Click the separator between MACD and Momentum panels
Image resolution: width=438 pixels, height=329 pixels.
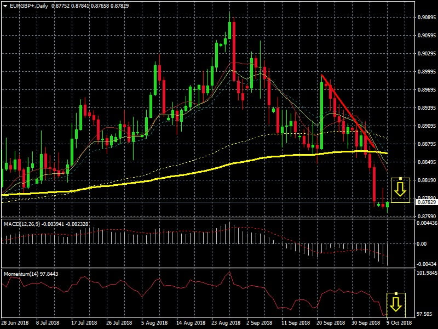(x=208, y=269)
